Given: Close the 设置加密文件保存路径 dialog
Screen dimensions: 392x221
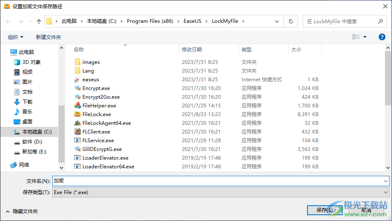Looking at the screenshot, I should [385, 6].
